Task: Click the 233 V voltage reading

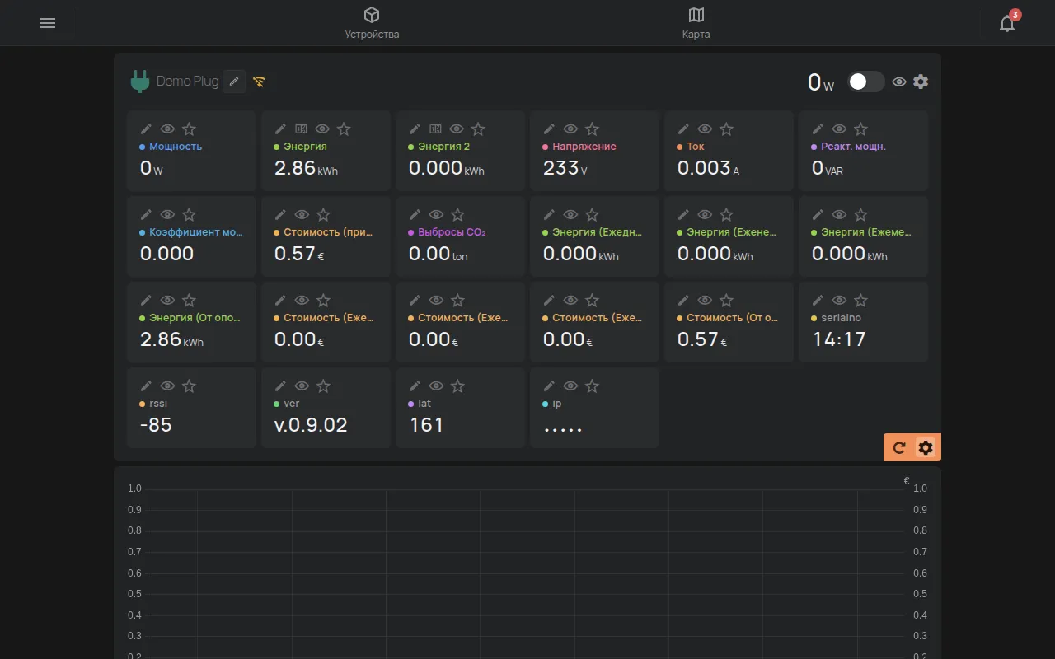Action: [x=565, y=168]
